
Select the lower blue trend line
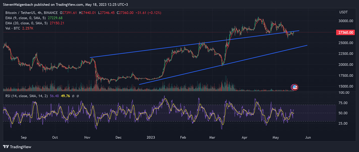[x=223, y=65]
